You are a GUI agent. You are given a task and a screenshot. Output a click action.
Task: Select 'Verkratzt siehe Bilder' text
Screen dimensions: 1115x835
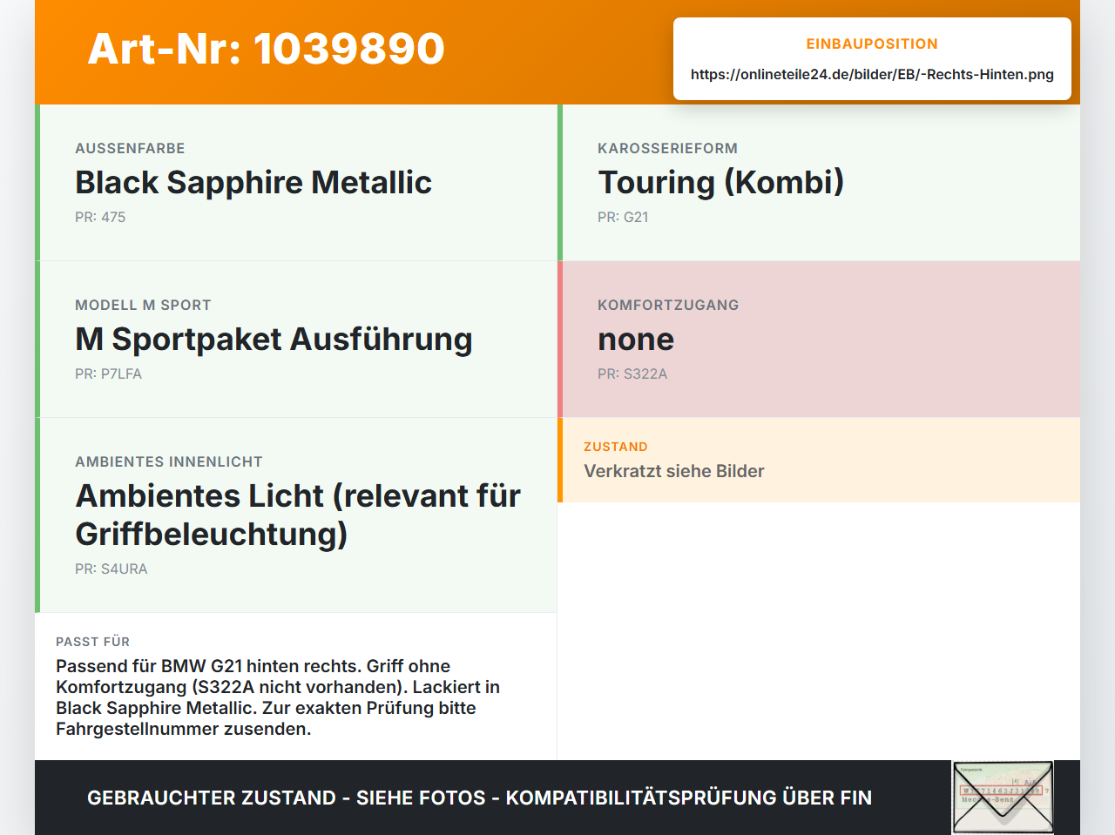tap(674, 471)
